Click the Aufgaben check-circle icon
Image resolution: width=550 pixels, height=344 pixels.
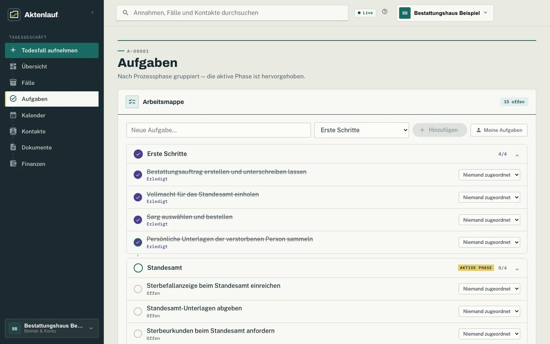pos(13,99)
